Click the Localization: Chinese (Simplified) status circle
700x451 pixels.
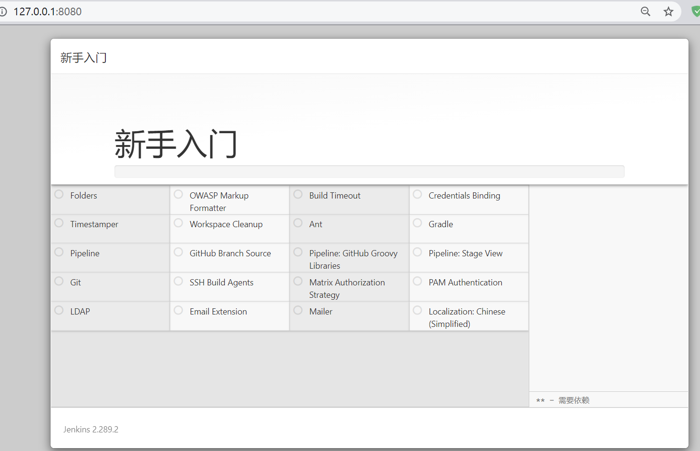417,310
